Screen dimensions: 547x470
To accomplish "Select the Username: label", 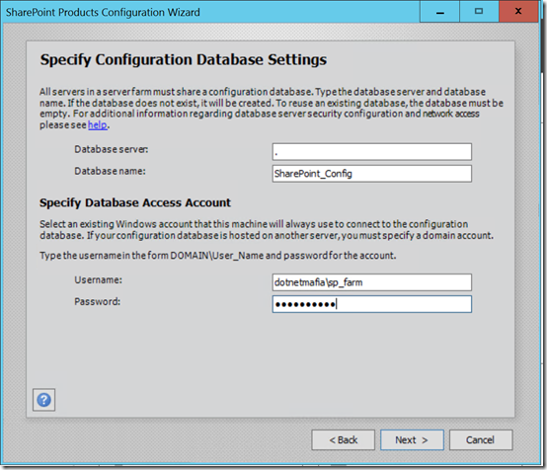I will pos(99,279).
